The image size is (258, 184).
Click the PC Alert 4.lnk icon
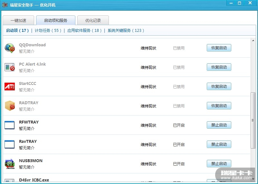10,67
